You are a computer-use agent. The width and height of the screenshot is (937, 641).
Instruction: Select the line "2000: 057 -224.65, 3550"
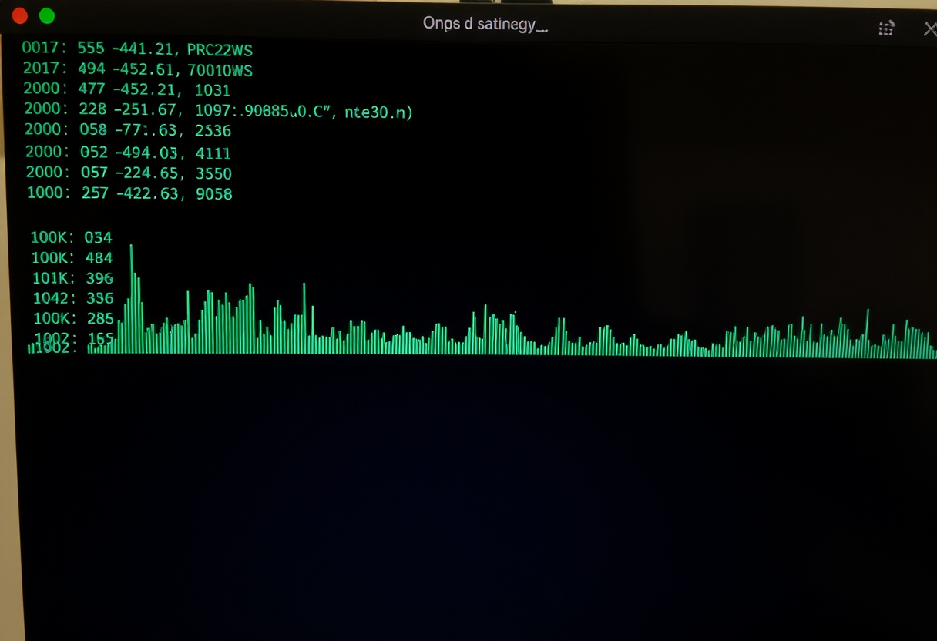tap(129, 173)
